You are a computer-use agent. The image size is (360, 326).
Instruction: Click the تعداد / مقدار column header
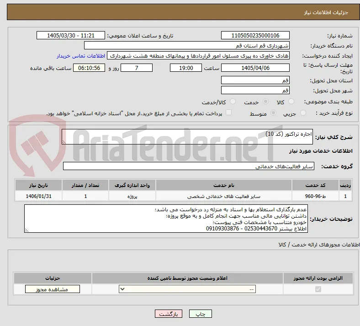tap(85, 185)
